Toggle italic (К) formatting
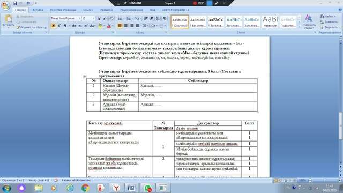The height and width of the screenshot is (193, 343). click(x=59, y=26)
